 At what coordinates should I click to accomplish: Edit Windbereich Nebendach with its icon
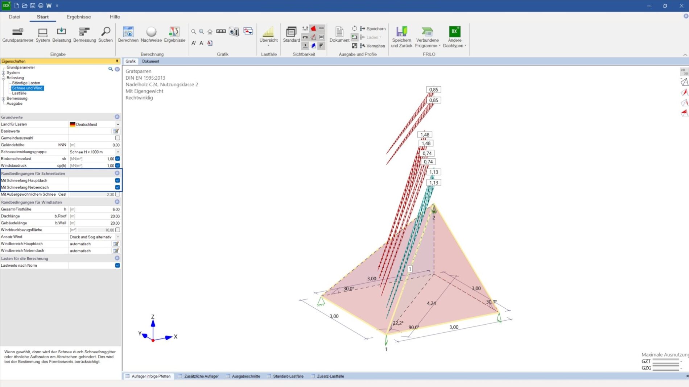116,251
